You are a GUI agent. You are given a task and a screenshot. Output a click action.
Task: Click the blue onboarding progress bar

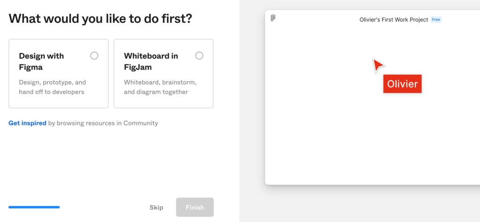click(34, 207)
